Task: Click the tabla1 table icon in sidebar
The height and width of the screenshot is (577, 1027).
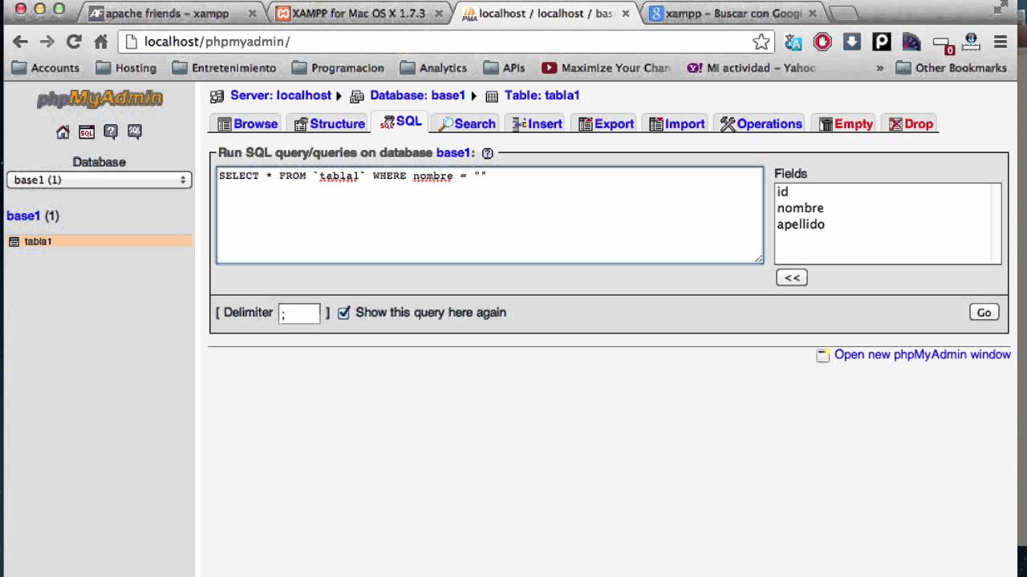Action: click(14, 241)
